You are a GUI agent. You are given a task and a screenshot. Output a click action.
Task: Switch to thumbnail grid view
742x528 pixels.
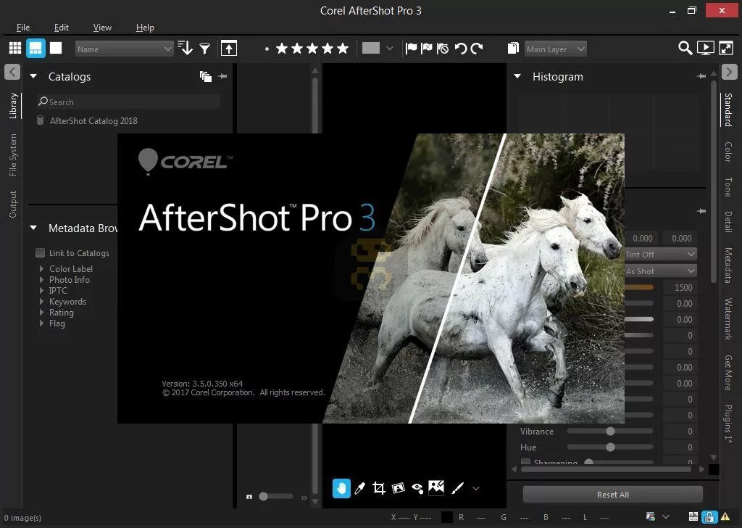[15, 49]
